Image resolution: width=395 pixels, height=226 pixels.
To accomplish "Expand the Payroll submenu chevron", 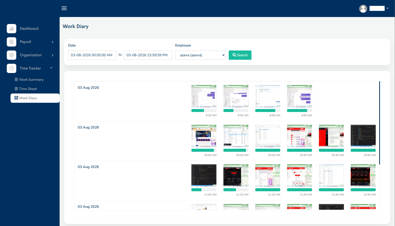I will (x=53, y=42).
